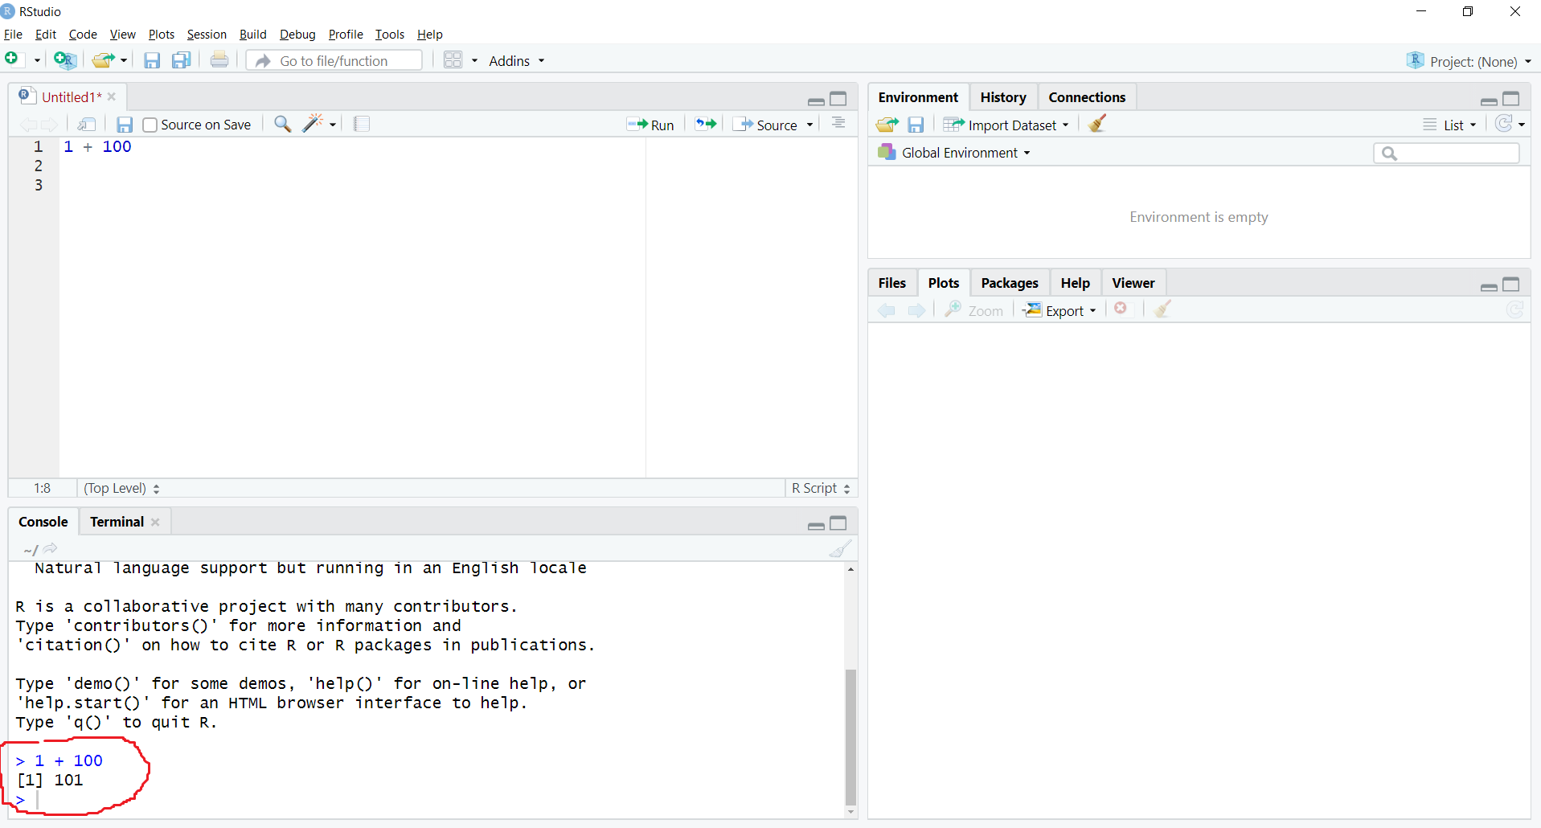Image resolution: width=1541 pixels, height=828 pixels.
Task: Click the New File plus icon
Action: (x=12, y=59)
